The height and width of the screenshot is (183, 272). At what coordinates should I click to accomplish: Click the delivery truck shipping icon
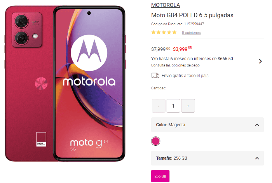[x=155, y=76]
